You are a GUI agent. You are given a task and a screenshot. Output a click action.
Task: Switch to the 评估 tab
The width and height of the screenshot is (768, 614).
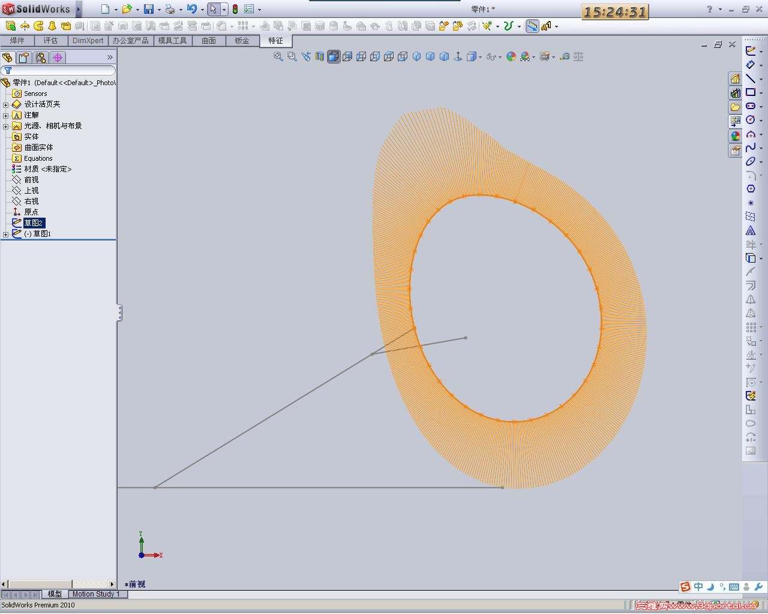(50, 41)
